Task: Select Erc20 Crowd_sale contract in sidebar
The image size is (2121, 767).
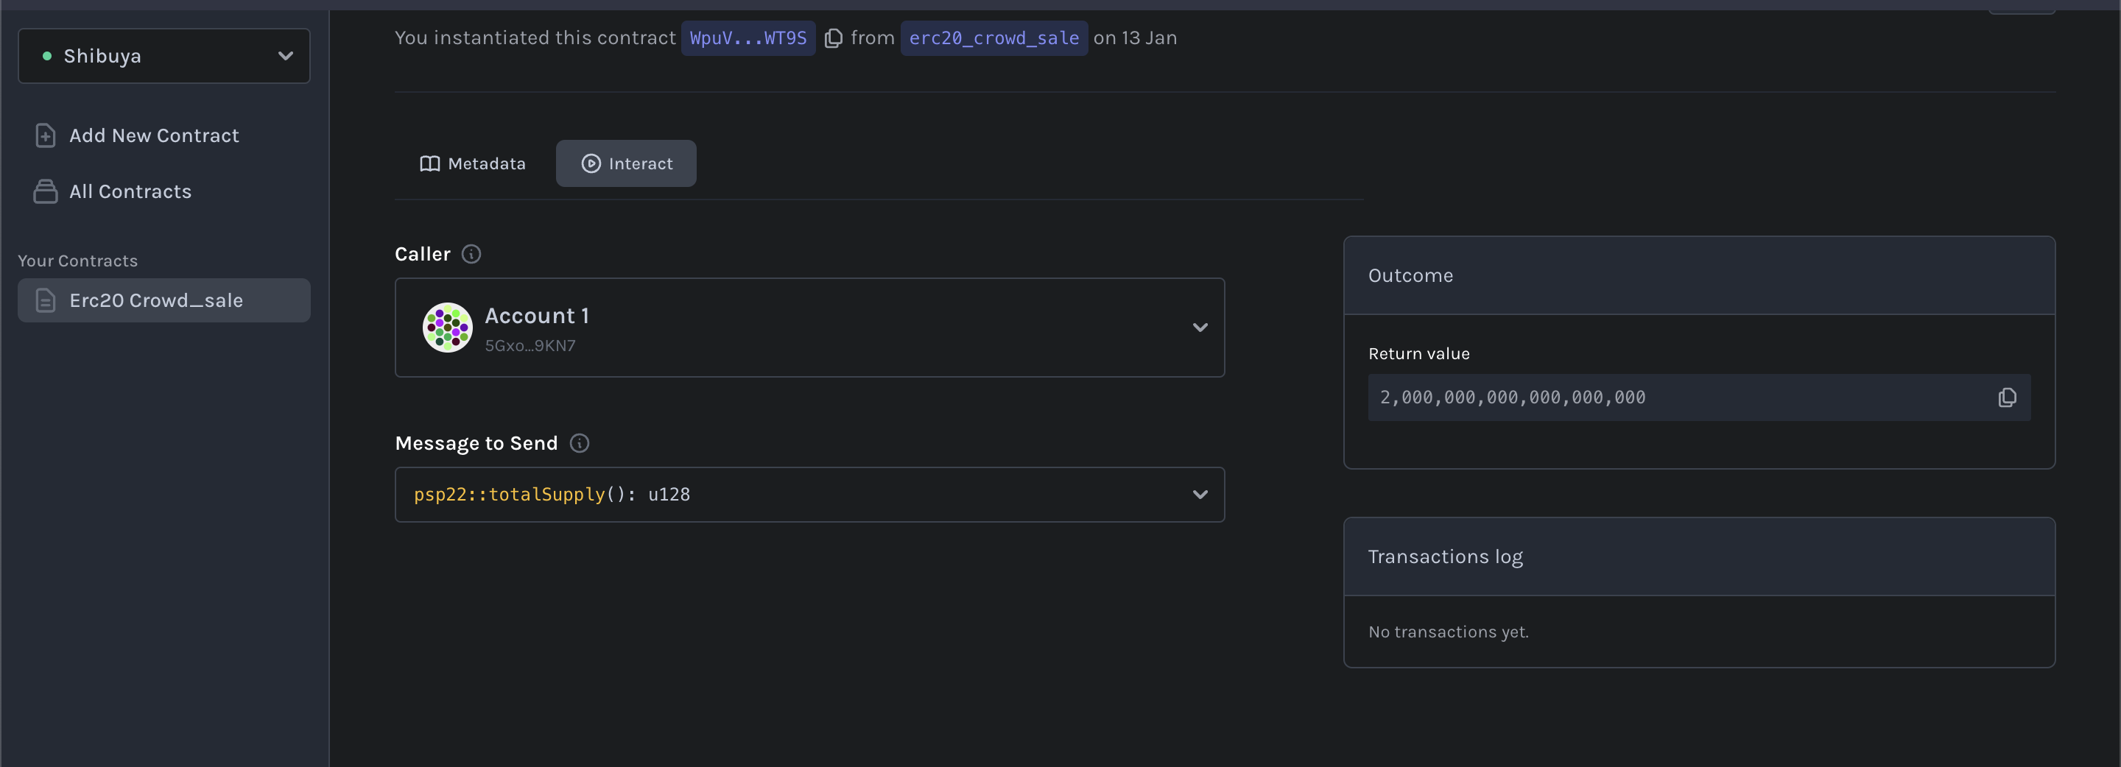Action: tap(163, 300)
